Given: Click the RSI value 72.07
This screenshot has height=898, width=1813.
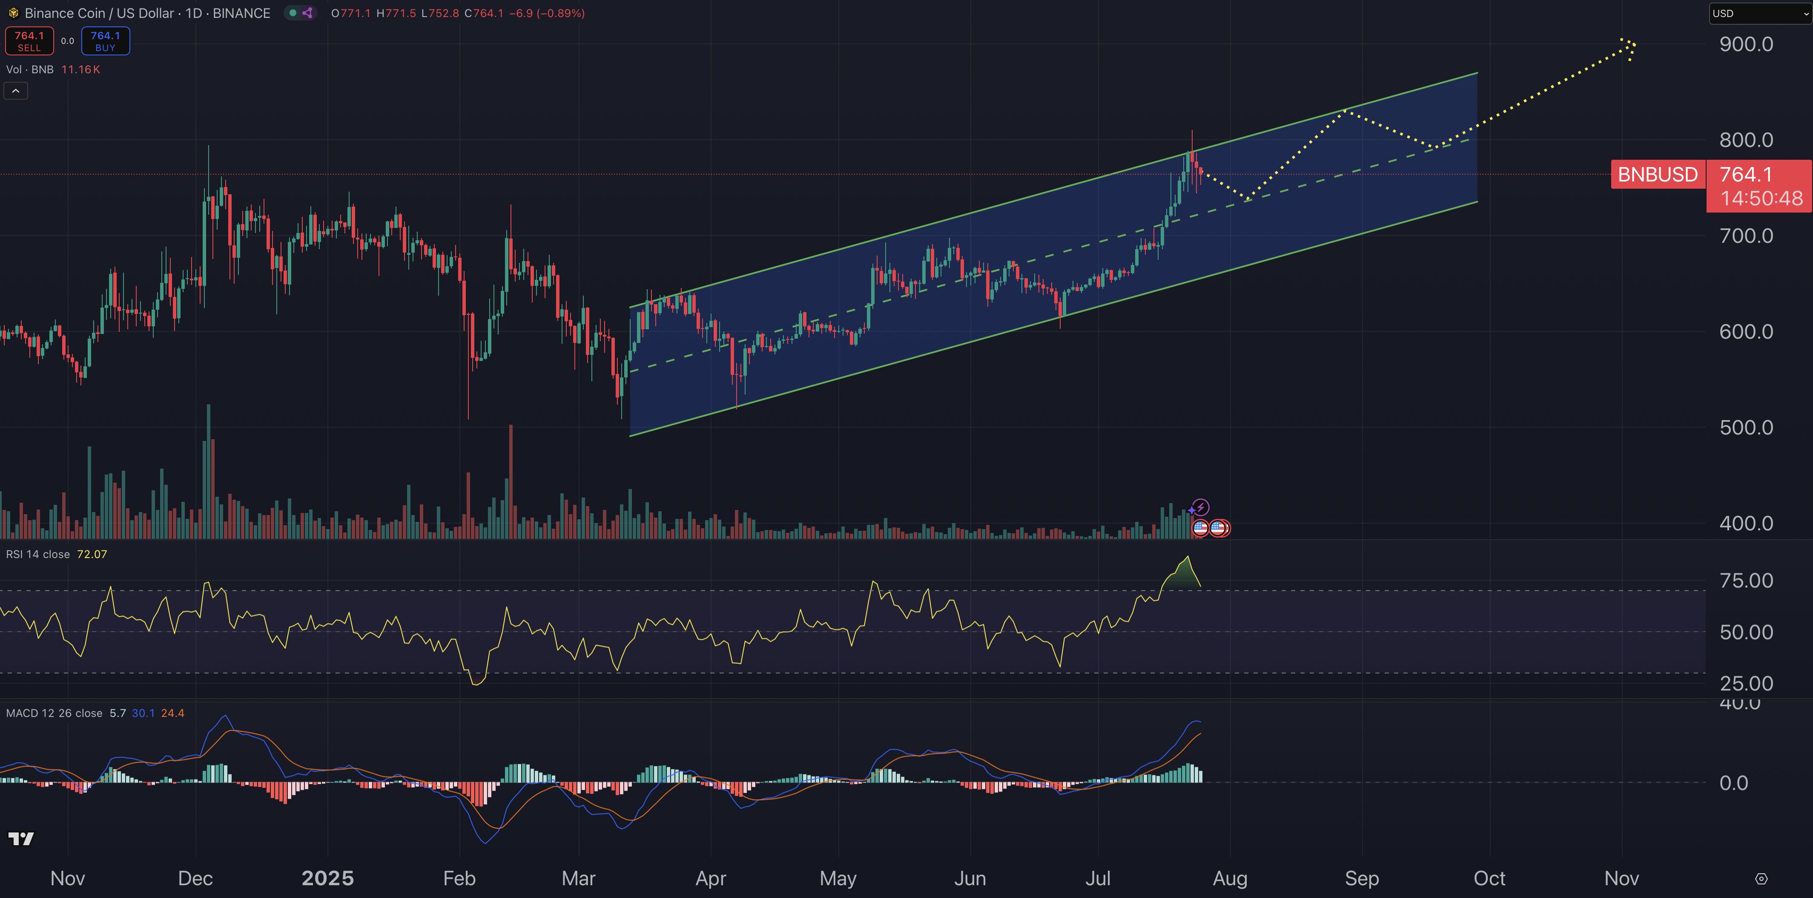Looking at the screenshot, I should coord(92,554).
